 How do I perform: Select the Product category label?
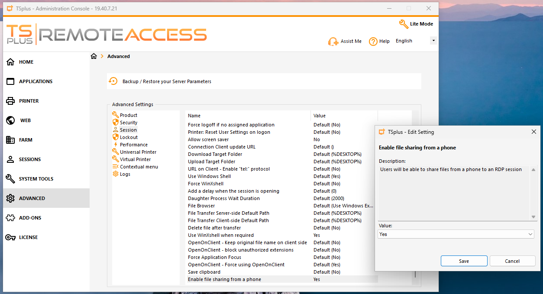129,115
